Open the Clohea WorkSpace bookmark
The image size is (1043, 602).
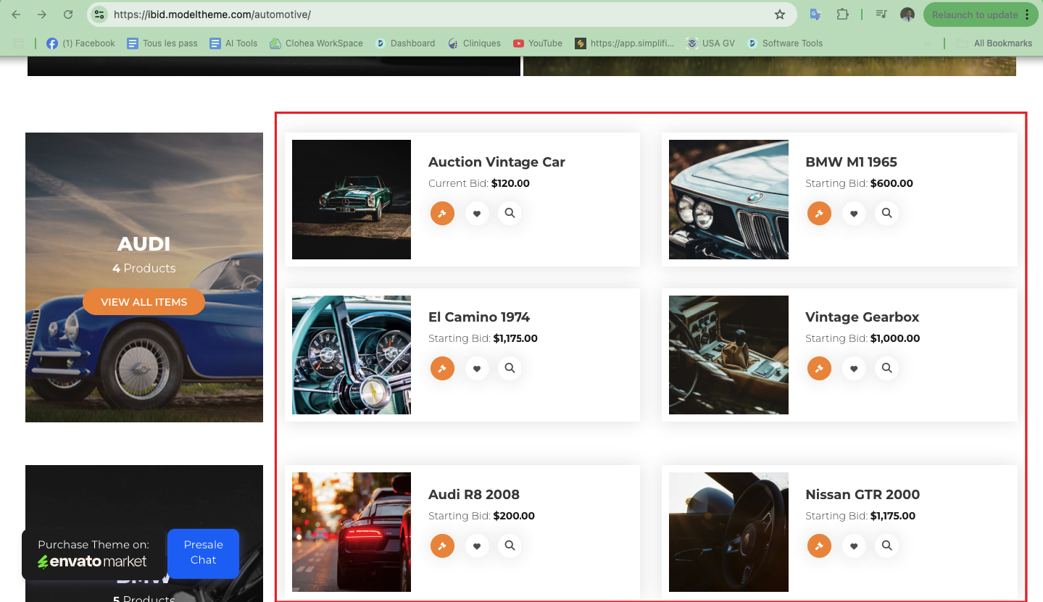pos(316,43)
